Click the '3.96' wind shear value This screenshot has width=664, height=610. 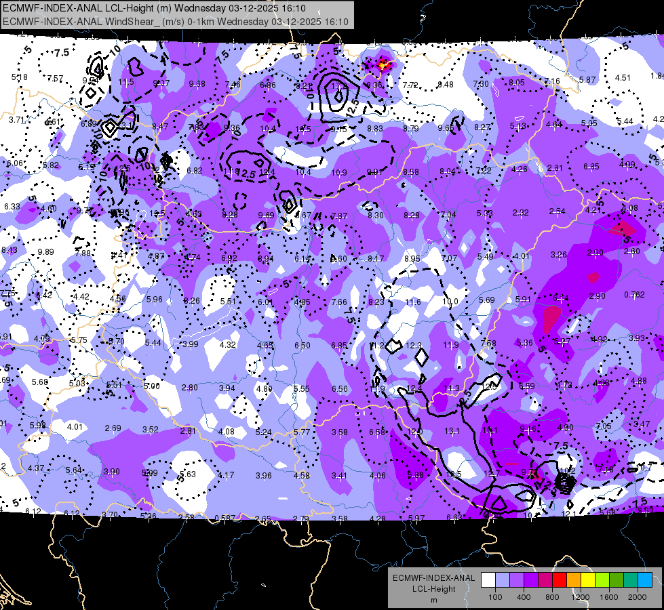pyautogui.click(x=263, y=475)
